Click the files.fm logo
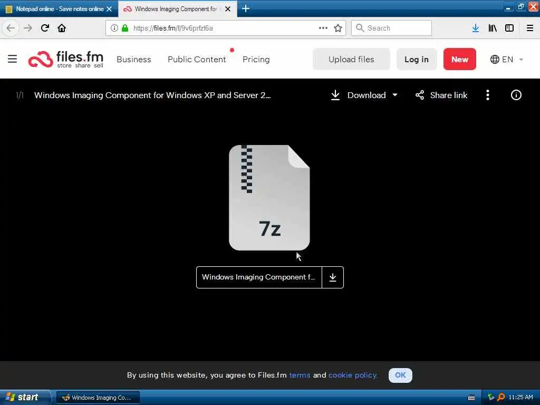The image size is (540, 405). point(65,59)
